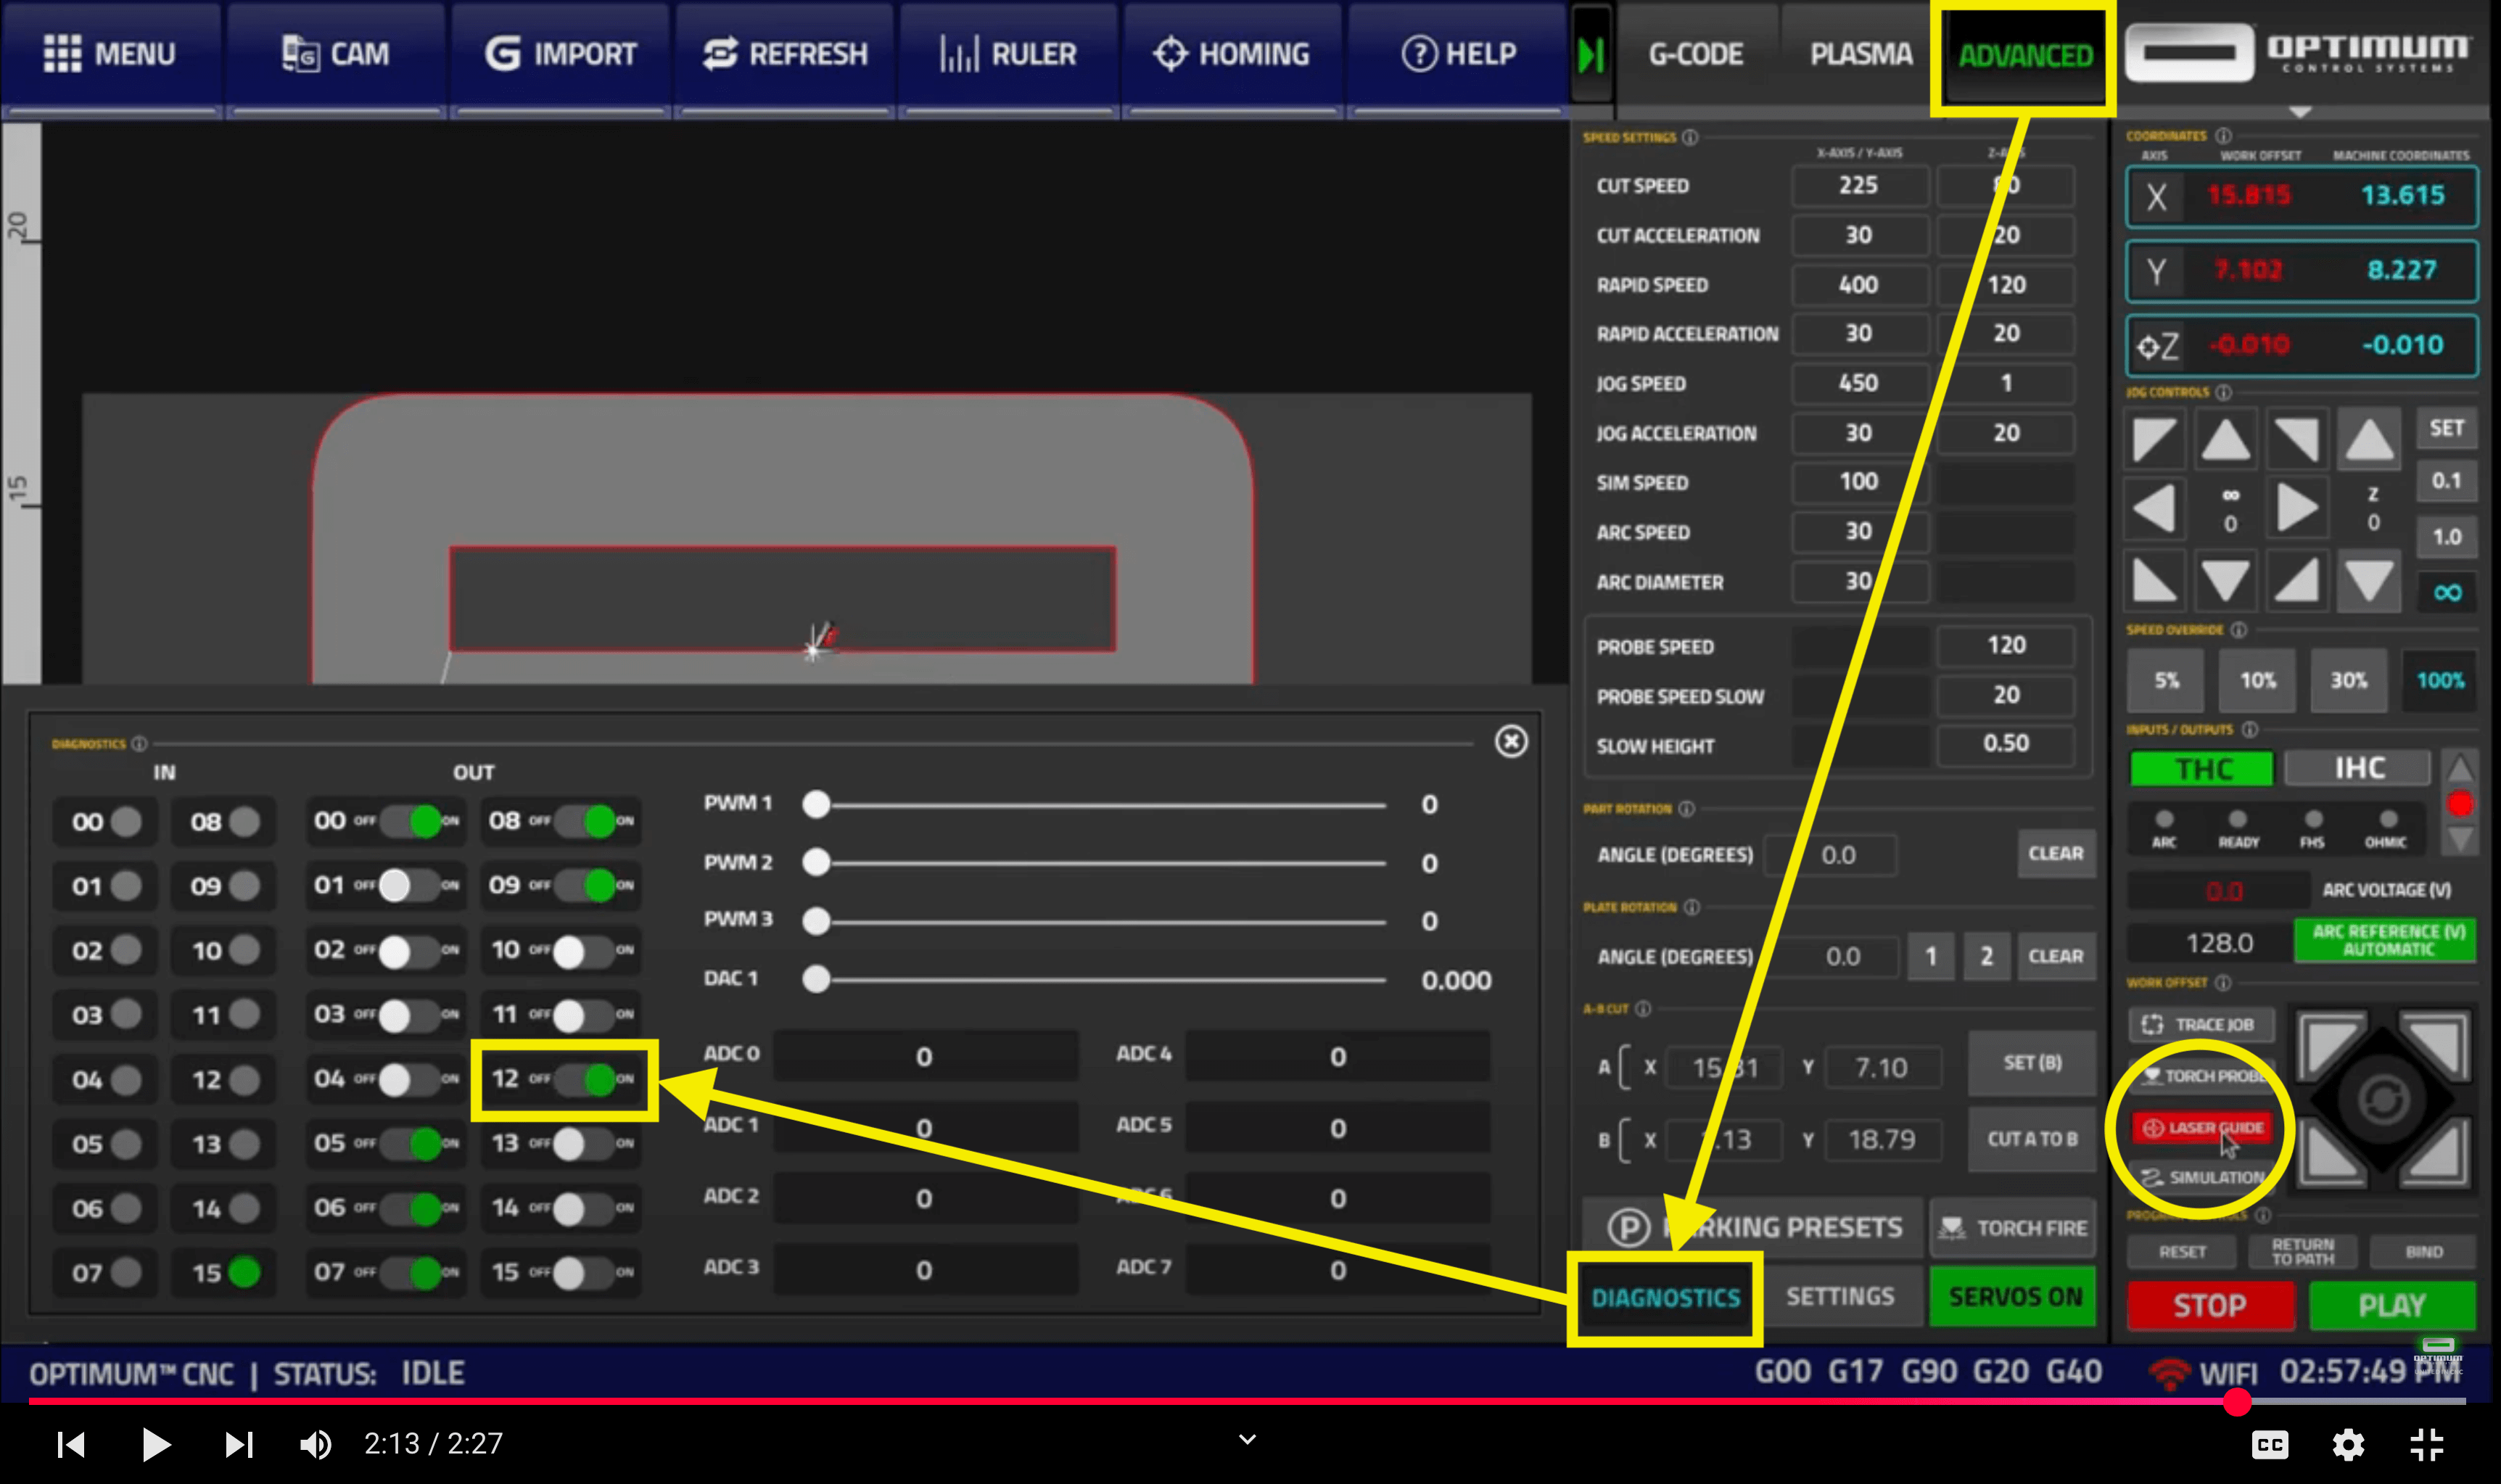This screenshot has height=1484, width=2501.
Task: Expand the video chapter chevron
Action: tap(1247, 1439)
